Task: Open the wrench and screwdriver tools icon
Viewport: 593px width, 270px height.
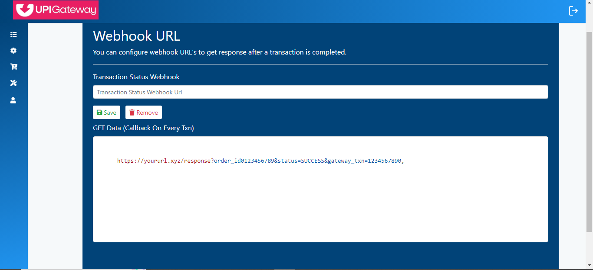Action: tap(13, 83)
